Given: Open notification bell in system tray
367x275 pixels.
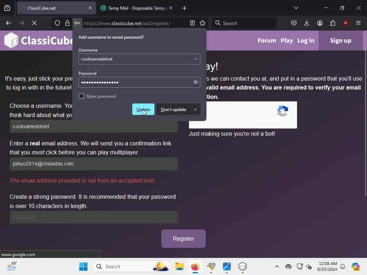Looking at the screenshot, I should point(343,266).
